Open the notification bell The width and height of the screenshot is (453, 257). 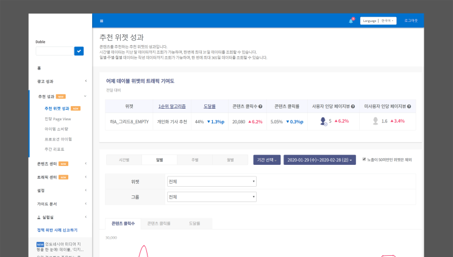coord(351,21)
